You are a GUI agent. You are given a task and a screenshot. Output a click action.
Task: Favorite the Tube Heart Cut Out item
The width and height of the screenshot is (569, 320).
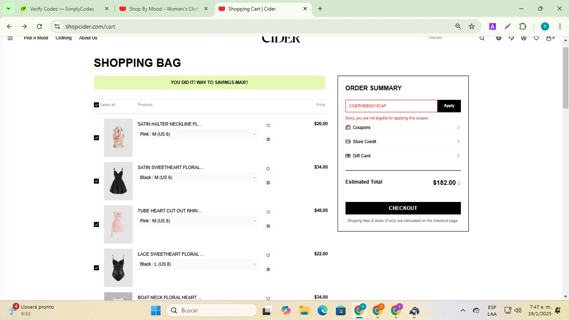268,212
